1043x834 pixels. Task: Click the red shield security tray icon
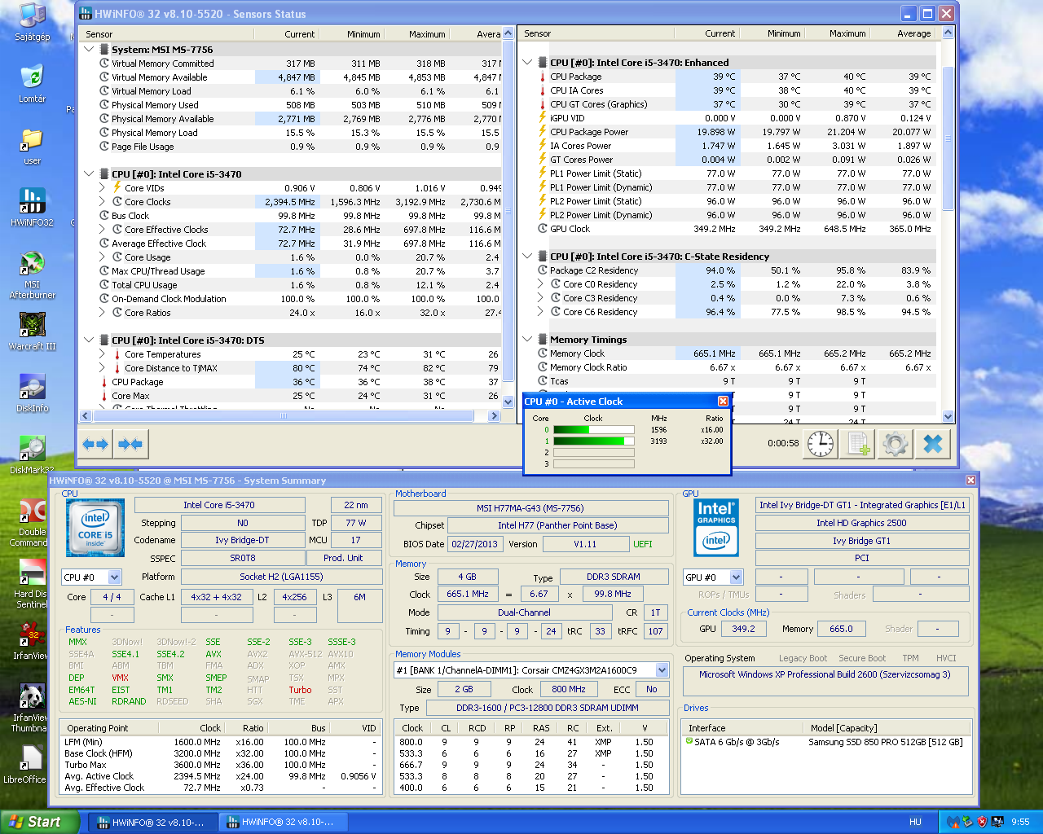click(x=981, y=822)
